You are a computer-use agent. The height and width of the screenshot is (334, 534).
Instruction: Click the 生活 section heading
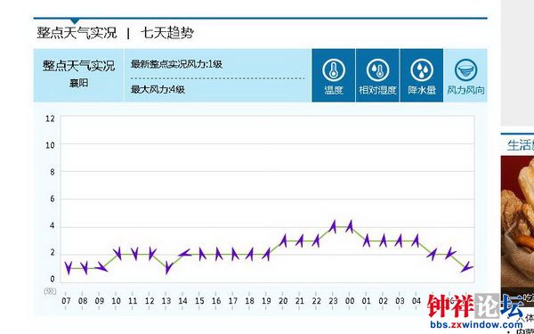click(521, 145)
